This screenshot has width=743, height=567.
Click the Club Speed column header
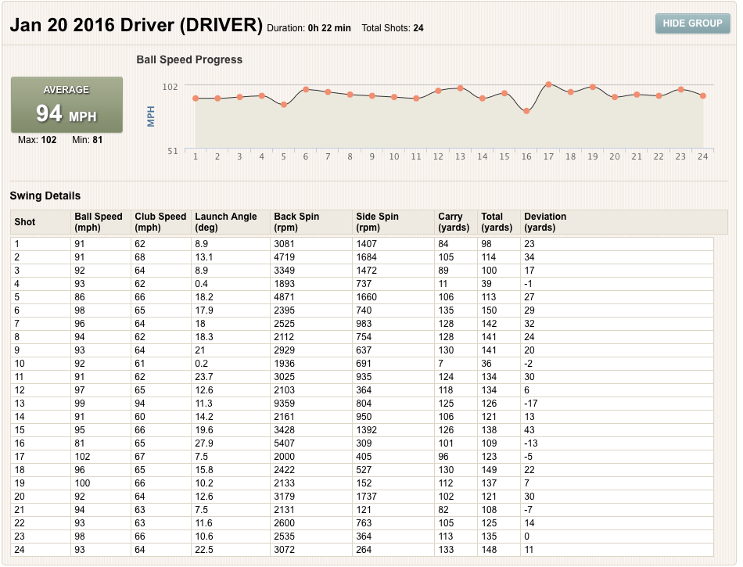point(161,221)
